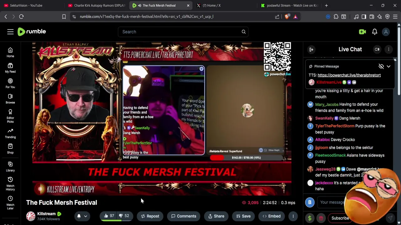
Task: Open the For You sidebar page
Action: point(10,83)
